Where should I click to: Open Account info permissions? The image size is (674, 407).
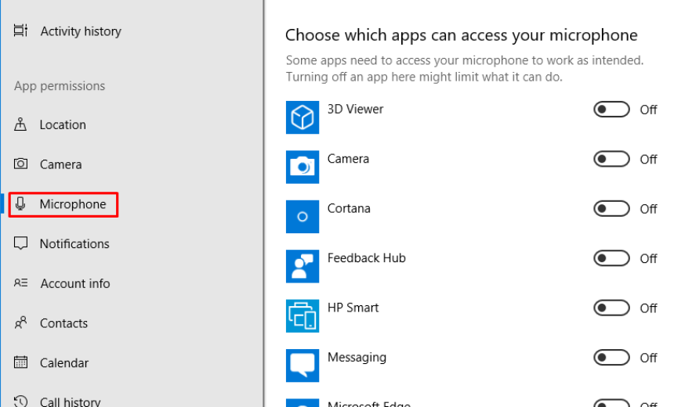75,283
